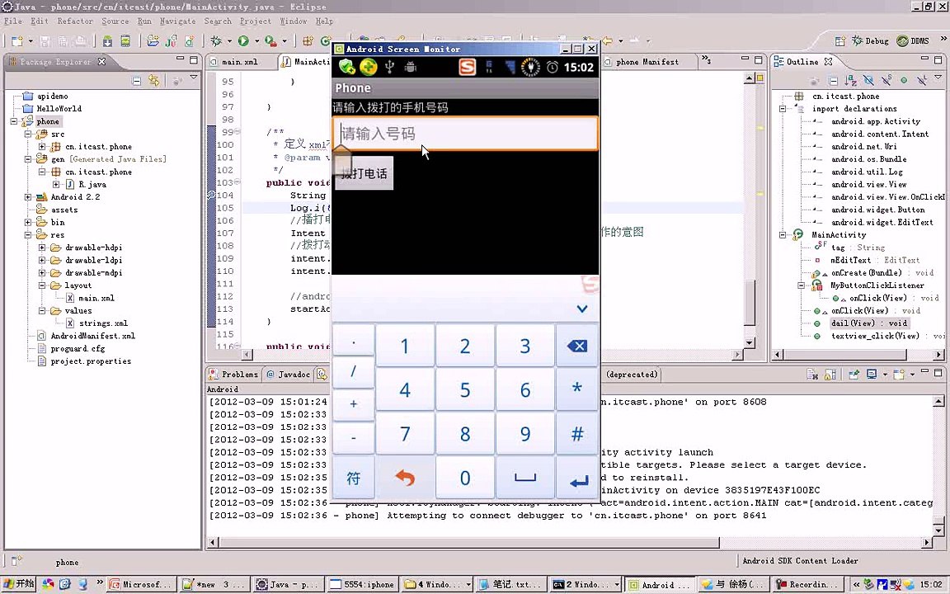Screen dimensions: 950x594
Task: Select dail(View) method in Outline
Action: coord(868,323)
